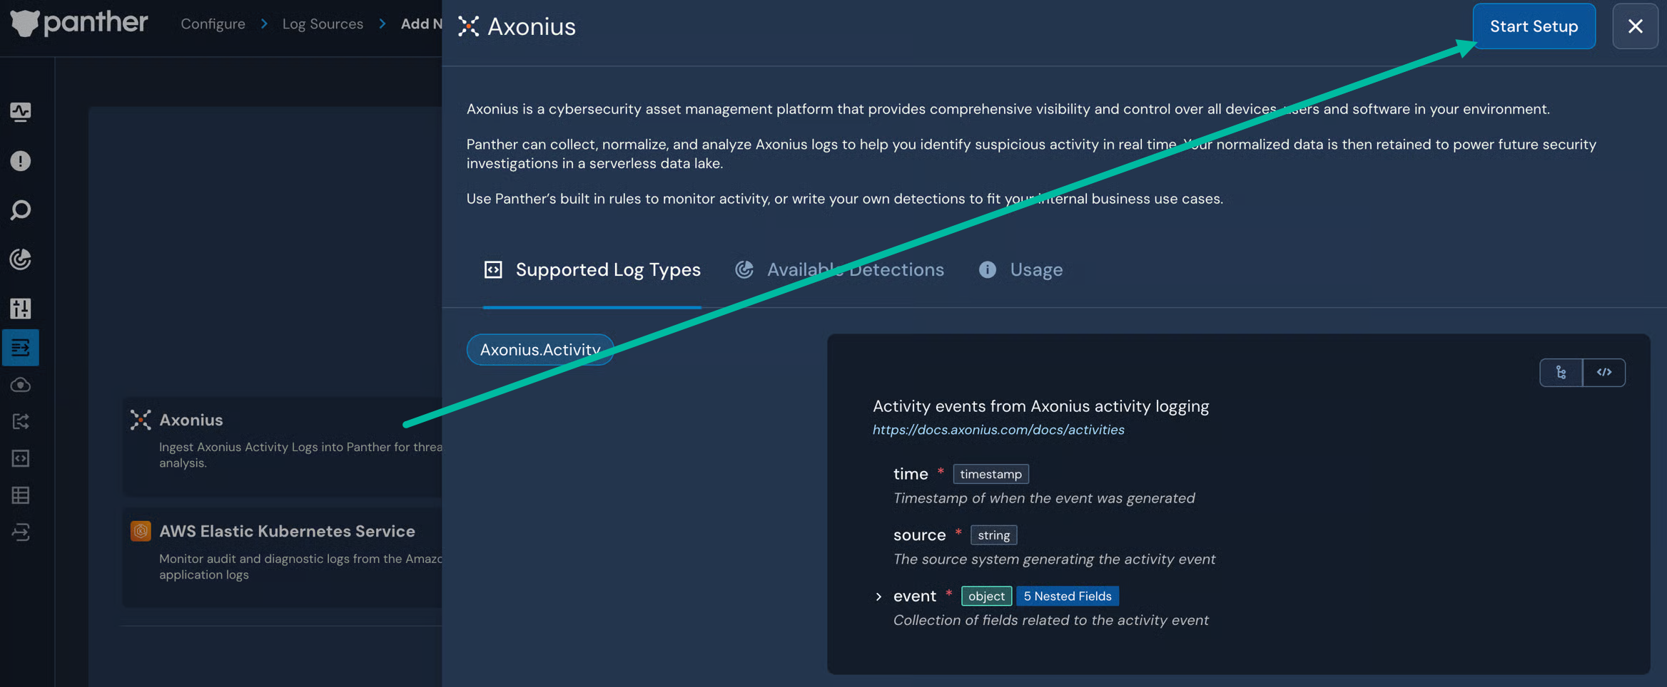Open the docs.axonius.com activities link
The height and width of the screenshot is (687, 1667).
(x=998, y=430)
